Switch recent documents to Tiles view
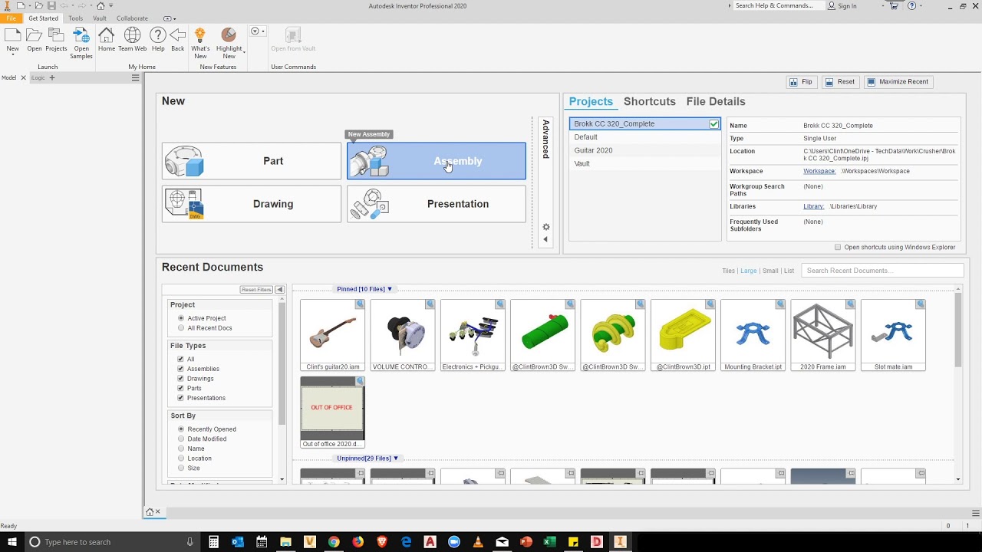This screenshot has width=982, height=552. [728, 271]
